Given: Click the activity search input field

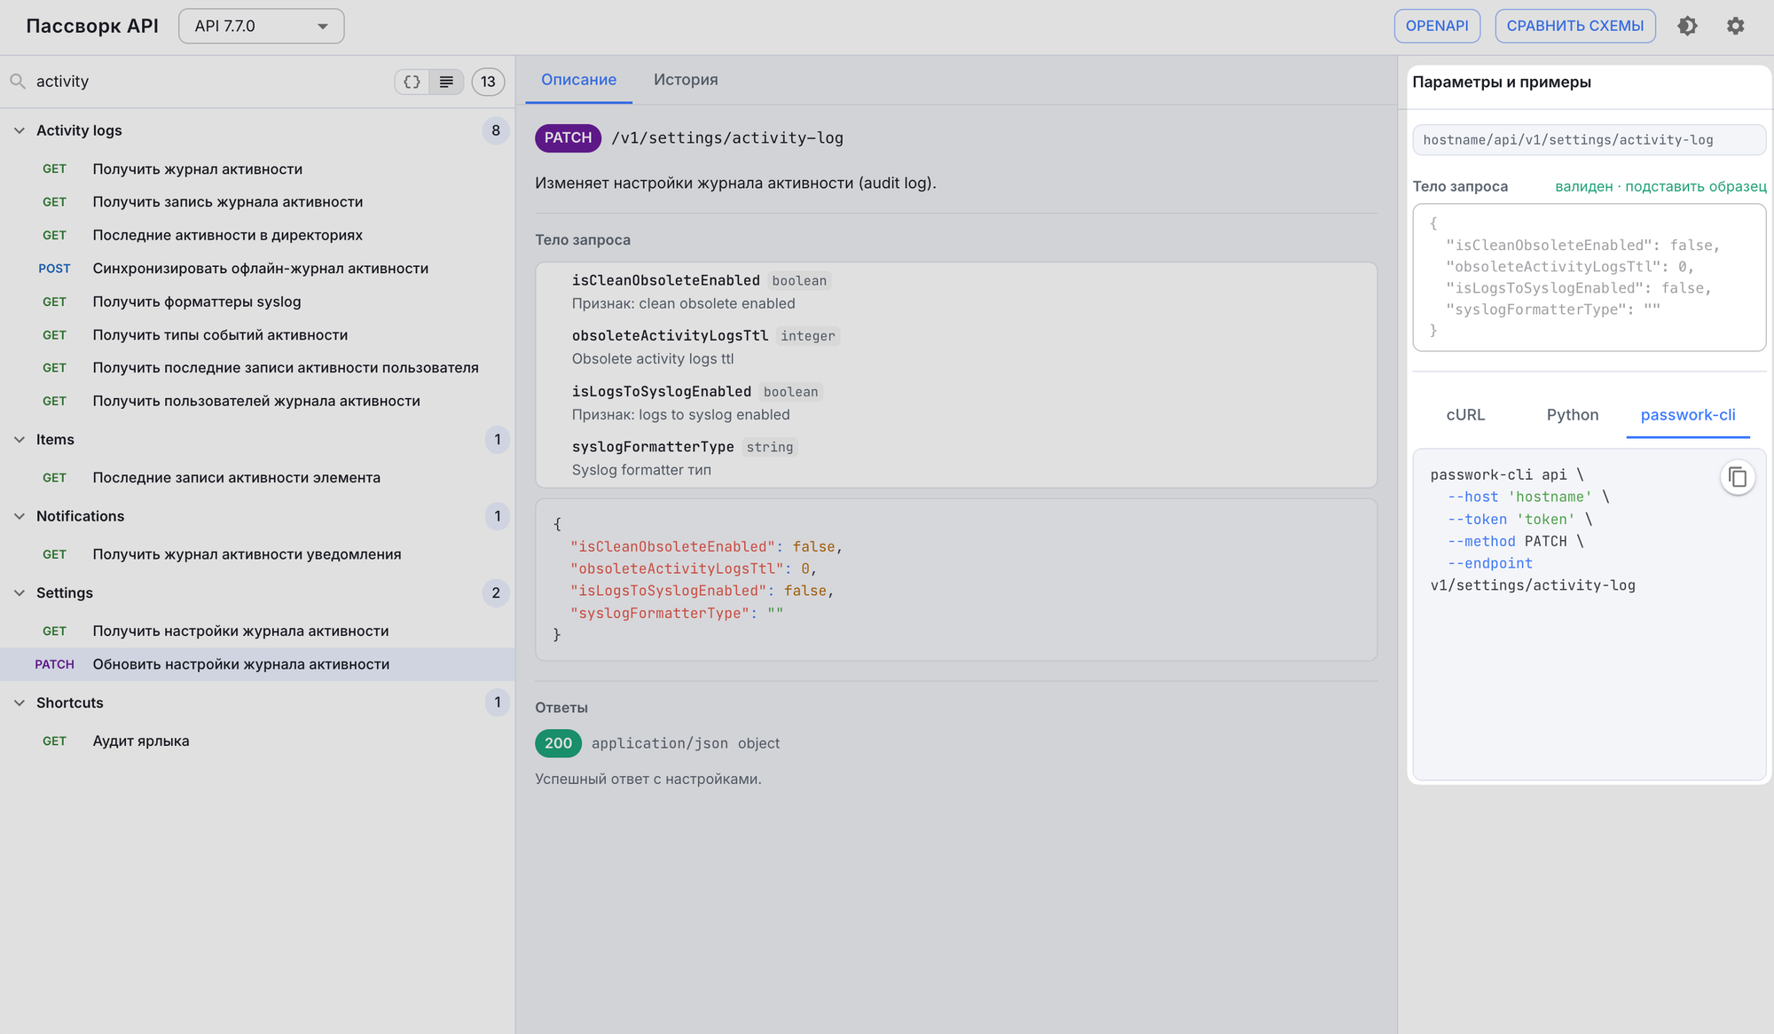Looking at the screenshot, I should (x=208, y=82).
